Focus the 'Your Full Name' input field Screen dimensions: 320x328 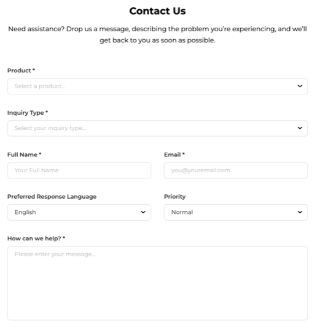click(x=79, y=170)
